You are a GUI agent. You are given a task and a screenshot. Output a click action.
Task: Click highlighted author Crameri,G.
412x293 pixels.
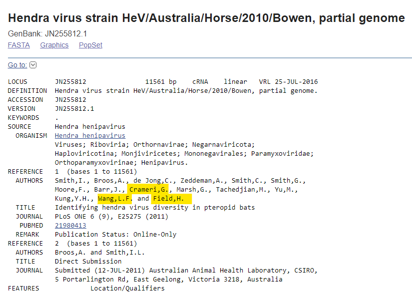click(149, 190)
